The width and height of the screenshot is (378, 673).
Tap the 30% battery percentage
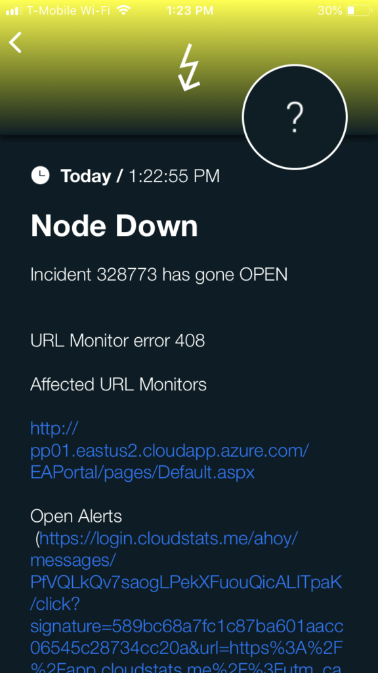tap(330, 11)
